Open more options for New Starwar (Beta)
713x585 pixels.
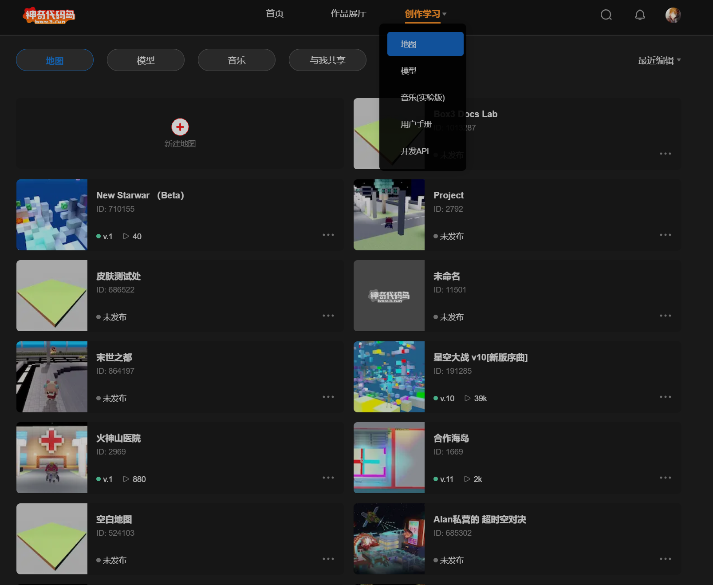click(x=328, y=235)
